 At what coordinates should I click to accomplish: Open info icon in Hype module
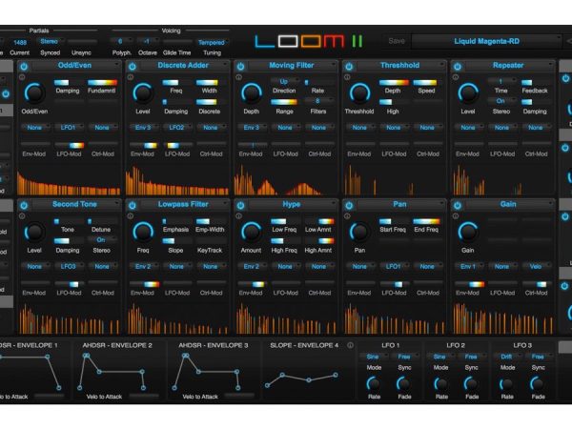point(238,216)
